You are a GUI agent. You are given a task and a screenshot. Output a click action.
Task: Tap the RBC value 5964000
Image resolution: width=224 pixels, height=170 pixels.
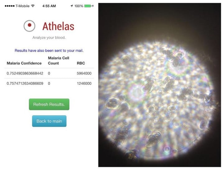coord(84,73)
